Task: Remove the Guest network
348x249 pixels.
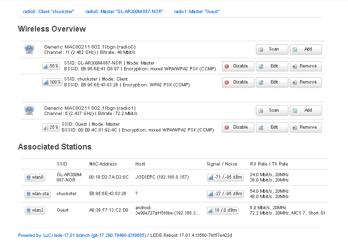Action: (x=306, y=127)
